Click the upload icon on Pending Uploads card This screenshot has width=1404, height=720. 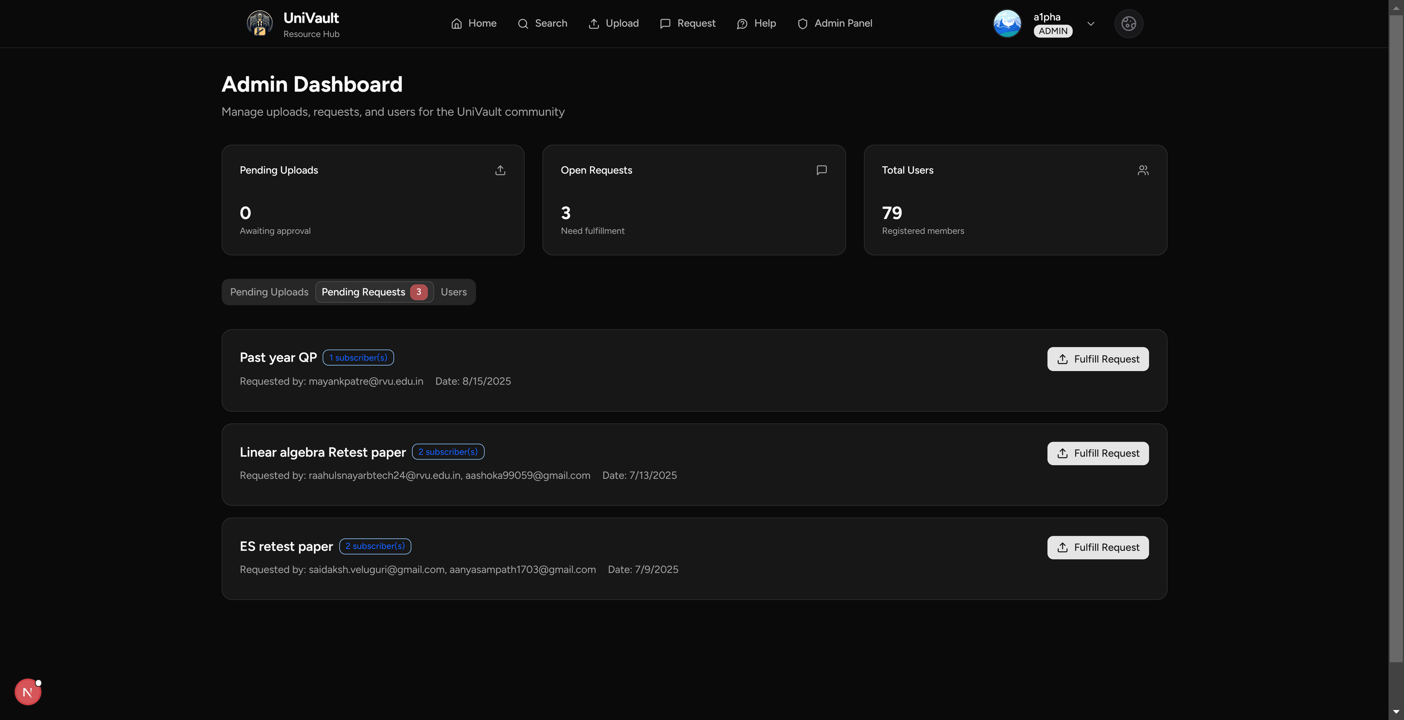coord(500,170)
